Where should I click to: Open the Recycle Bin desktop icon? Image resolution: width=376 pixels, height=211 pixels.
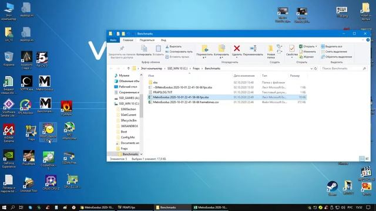pyautogui.click(x=9, y=59)
